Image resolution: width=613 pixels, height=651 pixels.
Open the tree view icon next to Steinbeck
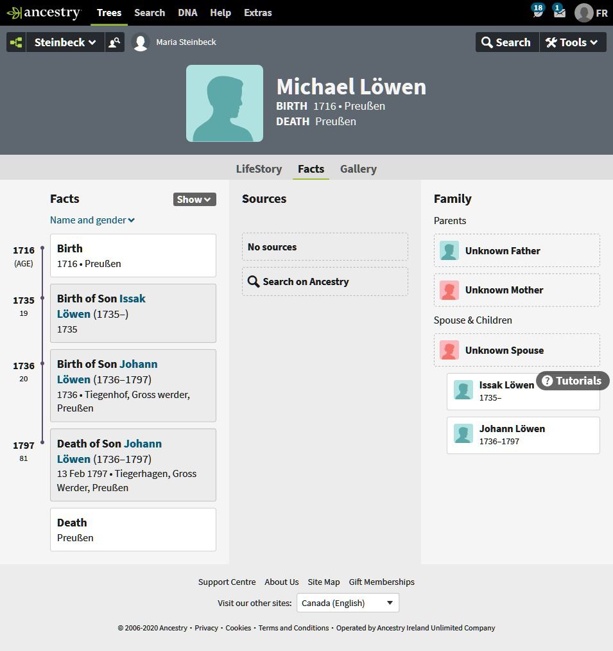pyautogui.click(x=16, y=42)
